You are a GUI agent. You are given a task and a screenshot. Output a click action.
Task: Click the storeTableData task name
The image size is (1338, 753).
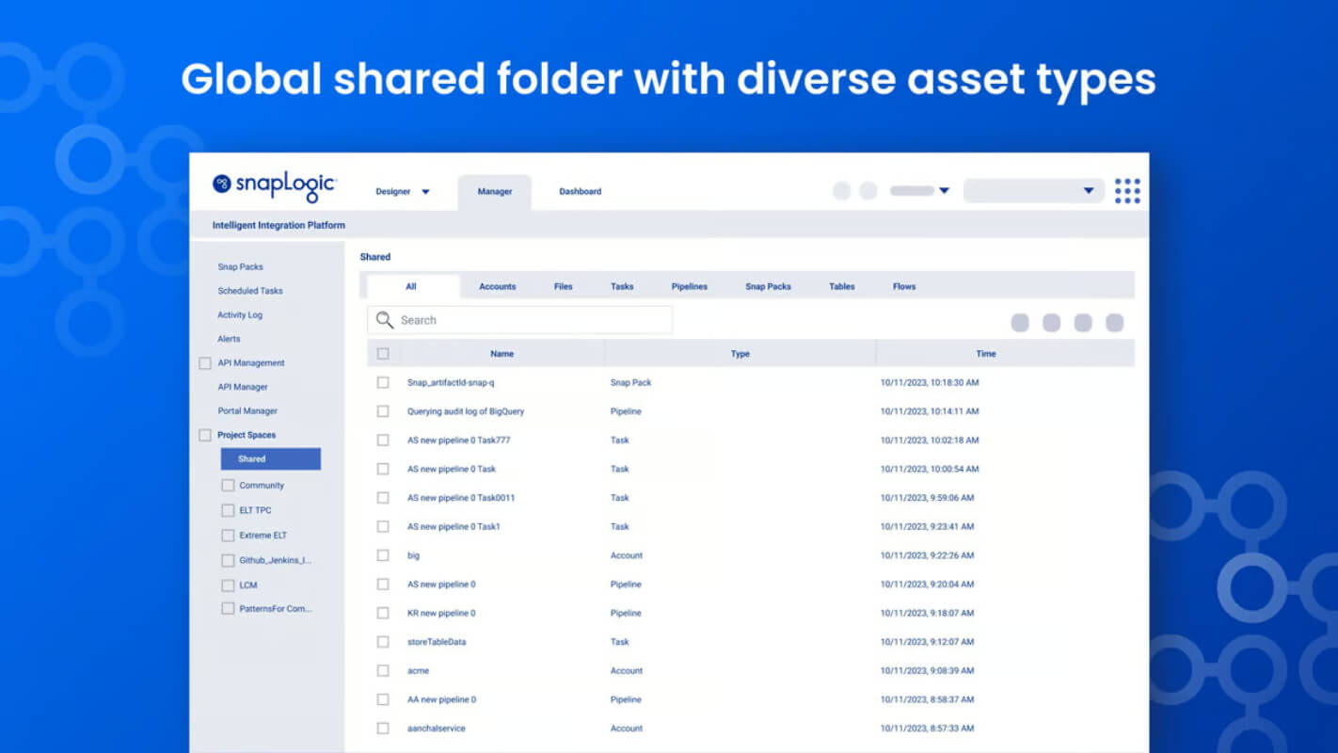pyautogui.click(x=437, y=642)
